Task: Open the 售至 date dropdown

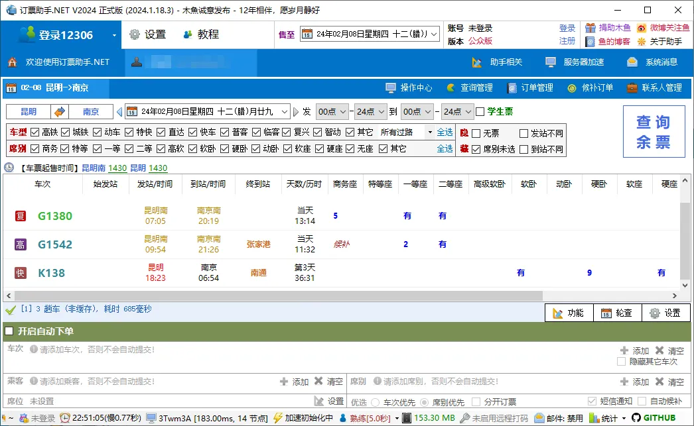Action: pyautogui.click(x=435, y=34)
